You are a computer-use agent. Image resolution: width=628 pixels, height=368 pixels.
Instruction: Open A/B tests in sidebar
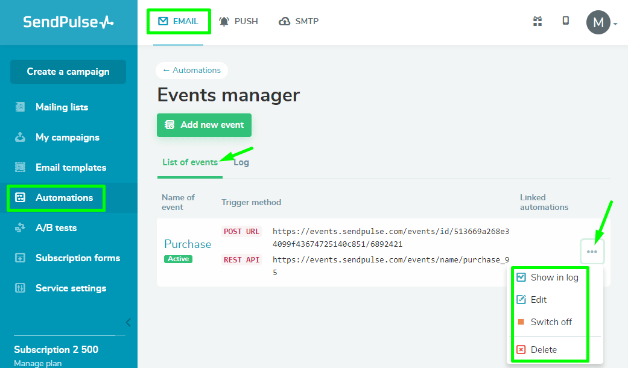(56, 228)
